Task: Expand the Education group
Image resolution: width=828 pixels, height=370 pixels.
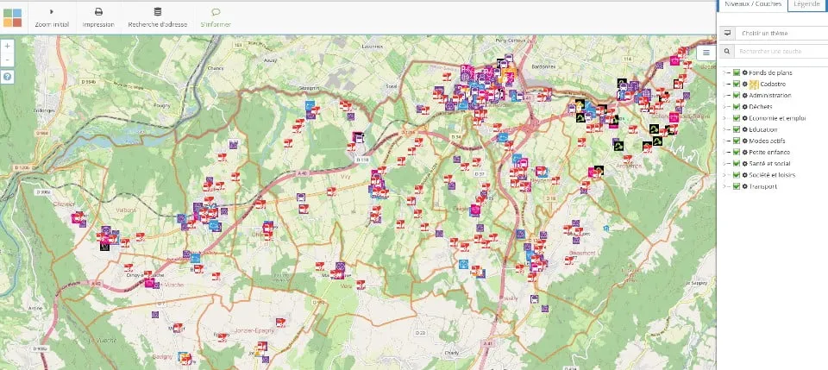Action: (724, 129)
